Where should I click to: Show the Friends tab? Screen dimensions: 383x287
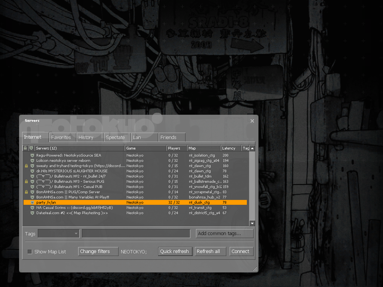(172, 138)
